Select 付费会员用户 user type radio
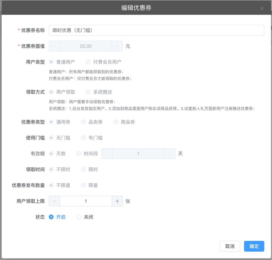 coord(104,62)
